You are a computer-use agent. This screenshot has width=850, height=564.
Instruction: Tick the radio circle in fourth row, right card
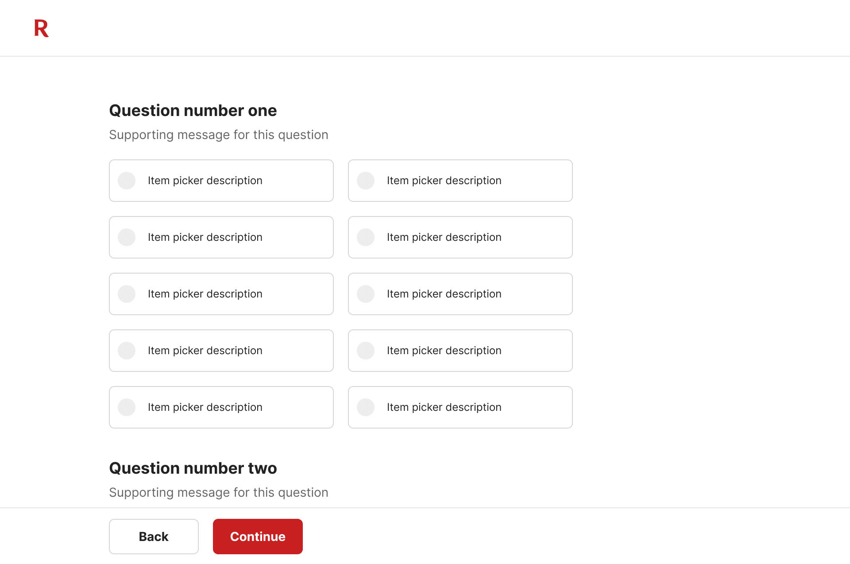point(366,351)
